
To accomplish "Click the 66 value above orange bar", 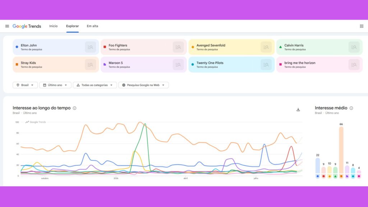I will pos(341,124).
